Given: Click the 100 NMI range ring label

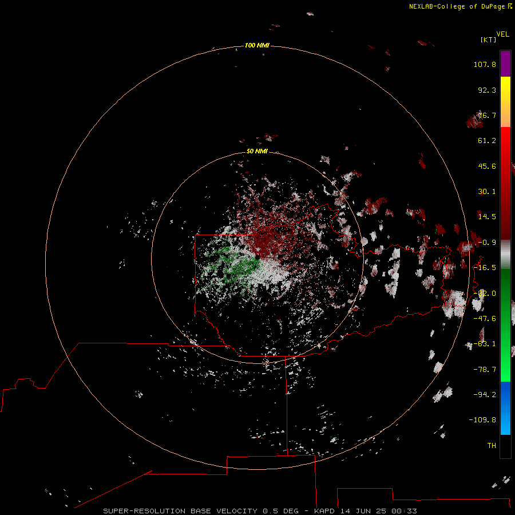Looking at the screenshot, I should (x=257, y=45).
